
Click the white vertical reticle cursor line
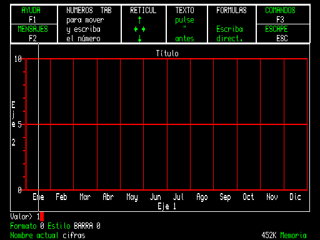pos(38,127)
